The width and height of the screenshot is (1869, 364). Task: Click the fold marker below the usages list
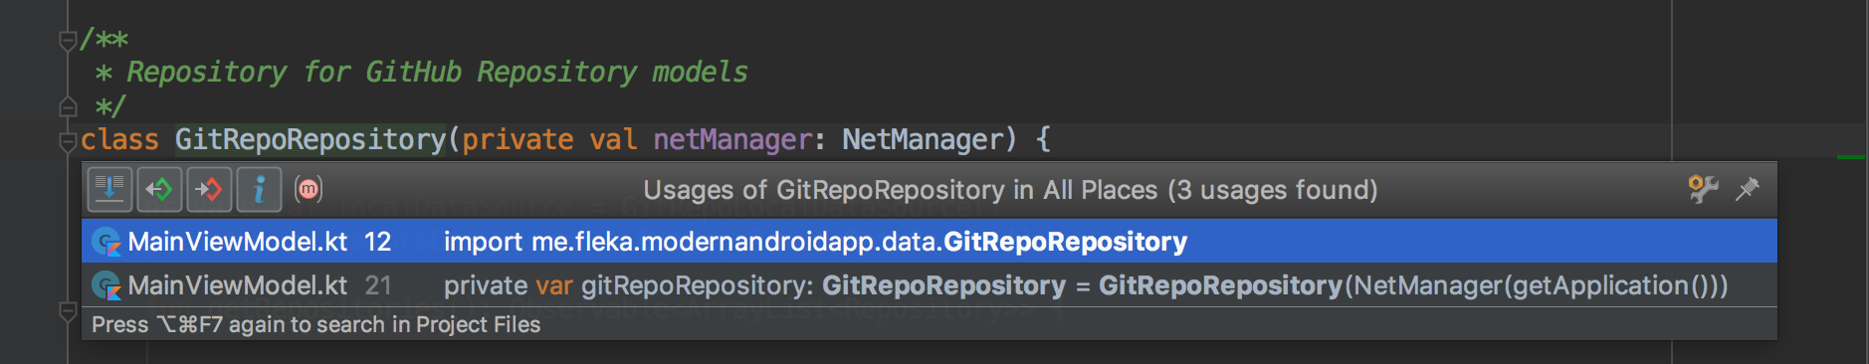pyautogui.click(x=68, y=312)
